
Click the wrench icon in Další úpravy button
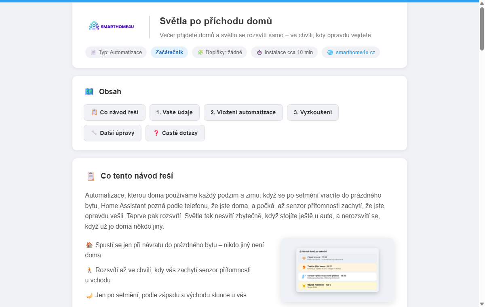click(94, 133)
